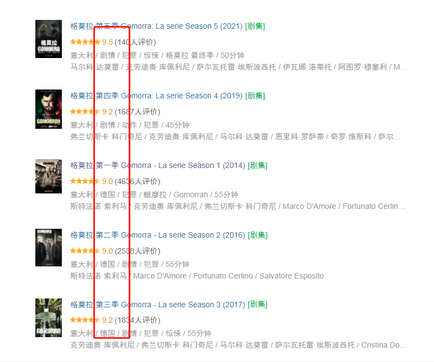Viewport: 434px width, 362px height.
Task: Open Gomorra Season 1 (2014) title link
Action: click(x=158, y=165)
